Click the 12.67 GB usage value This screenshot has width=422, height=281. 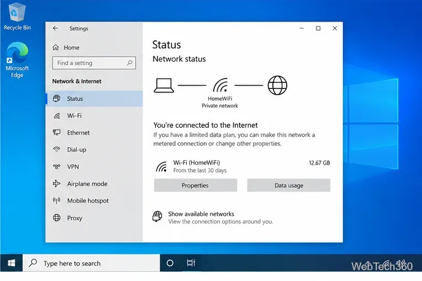(319, 163)
